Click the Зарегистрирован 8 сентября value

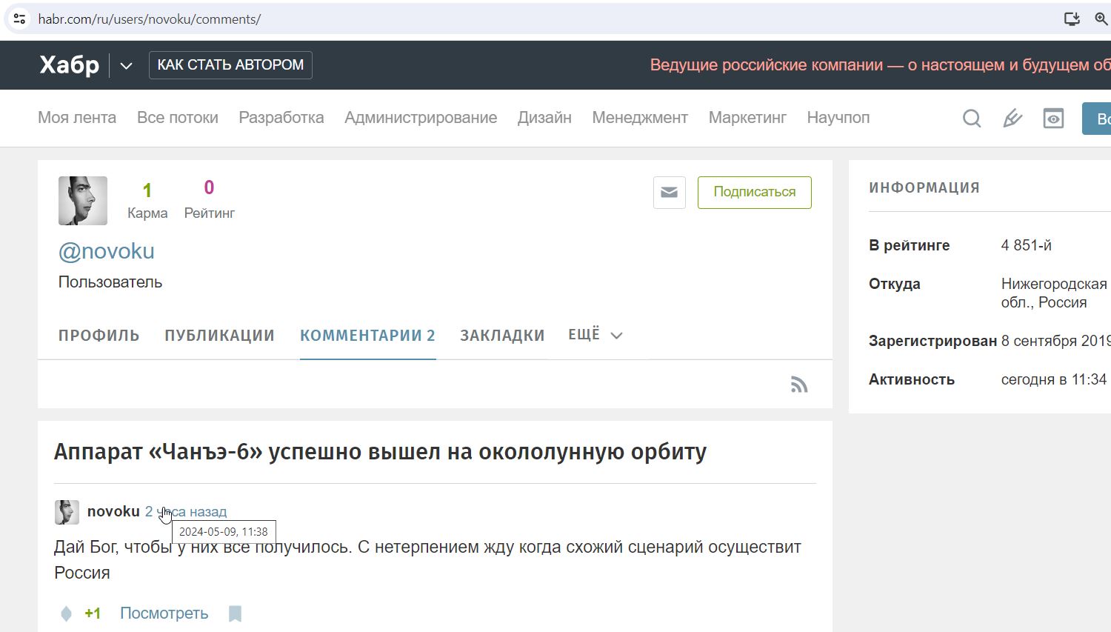(1055, 341)
